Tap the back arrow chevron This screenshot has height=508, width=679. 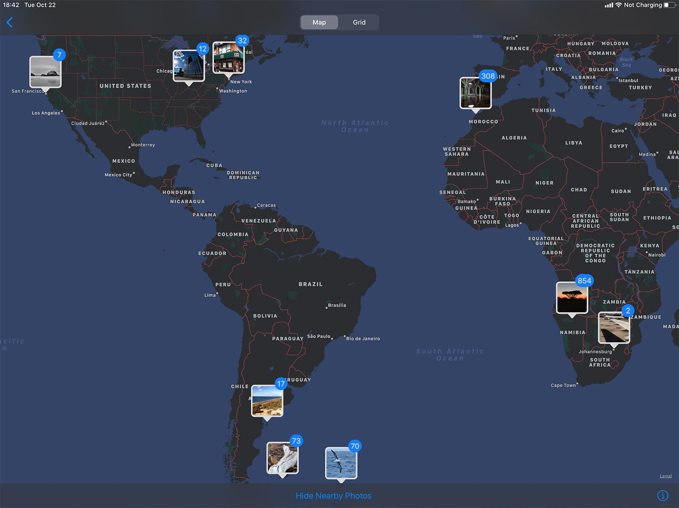pyautogui.click(x=9, y=22)
